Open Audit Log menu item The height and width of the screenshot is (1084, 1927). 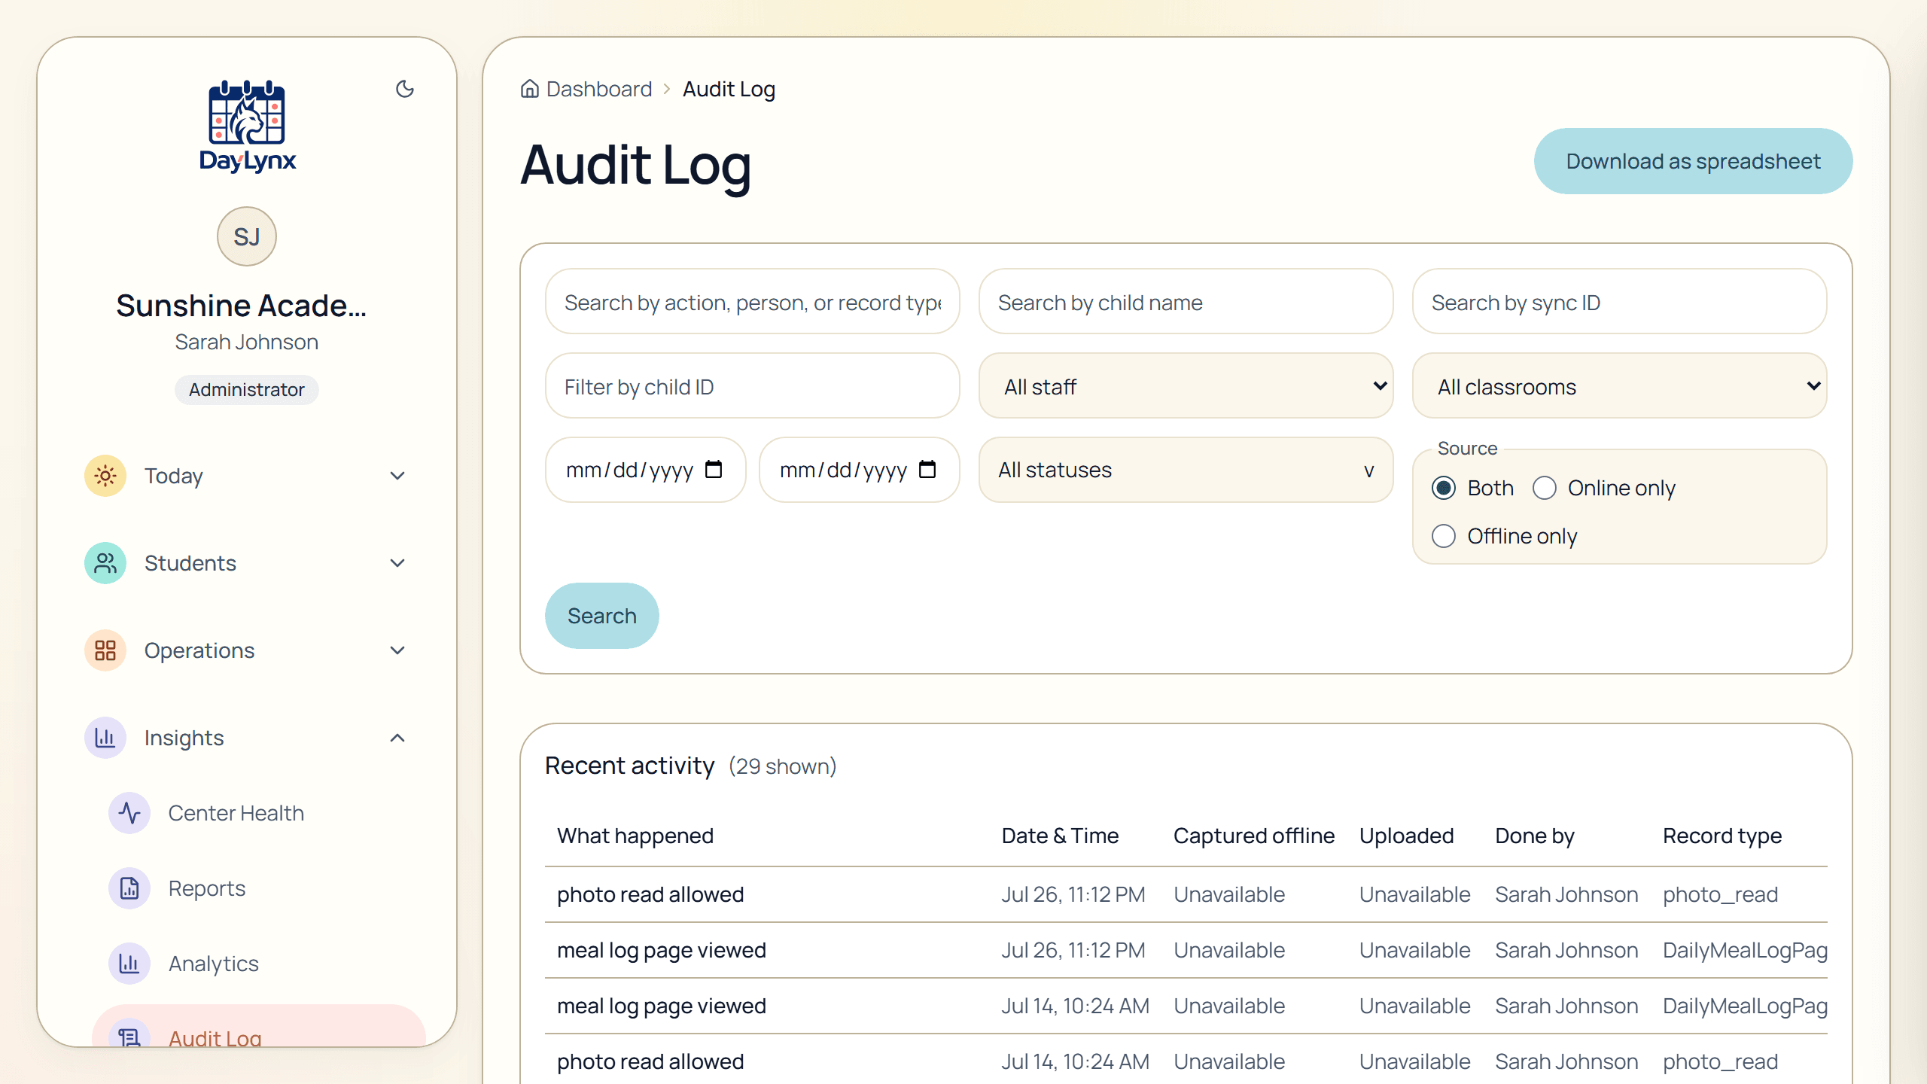tap(259, 1027)
